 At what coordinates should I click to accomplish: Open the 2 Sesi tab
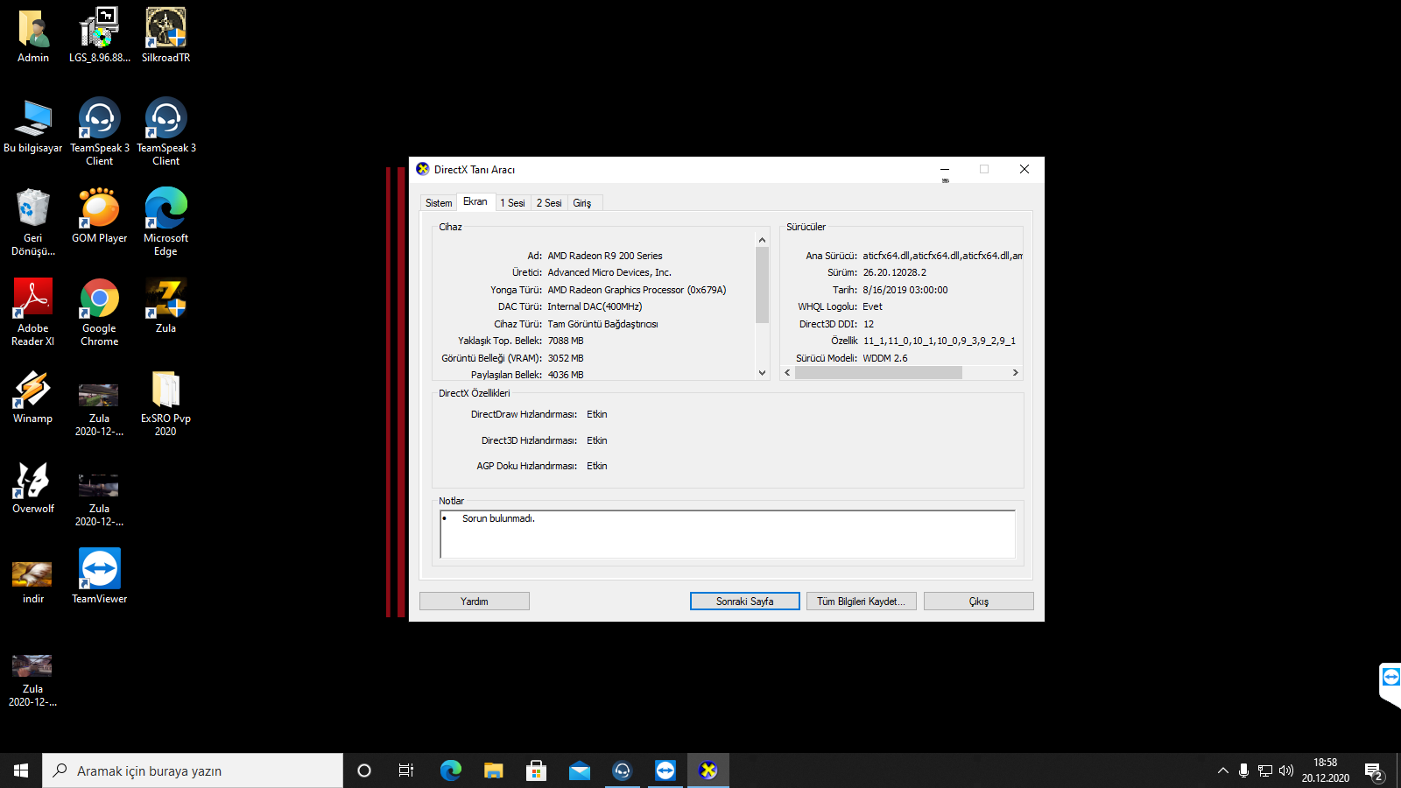549,203
